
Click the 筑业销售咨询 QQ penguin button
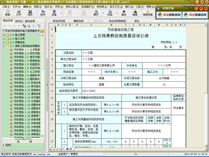[169, 15]
